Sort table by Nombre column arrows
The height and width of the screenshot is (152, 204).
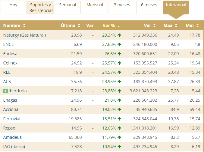(24, 25)
